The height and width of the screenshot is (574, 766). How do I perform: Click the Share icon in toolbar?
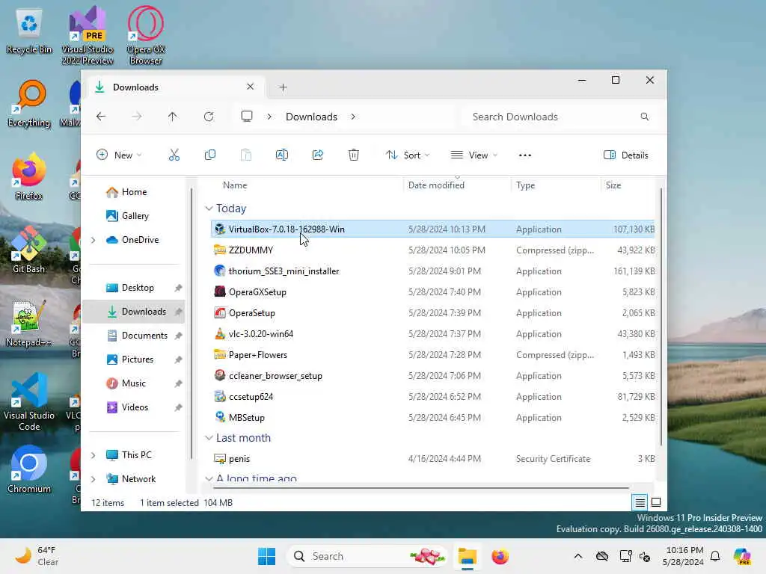click(317, 155)
